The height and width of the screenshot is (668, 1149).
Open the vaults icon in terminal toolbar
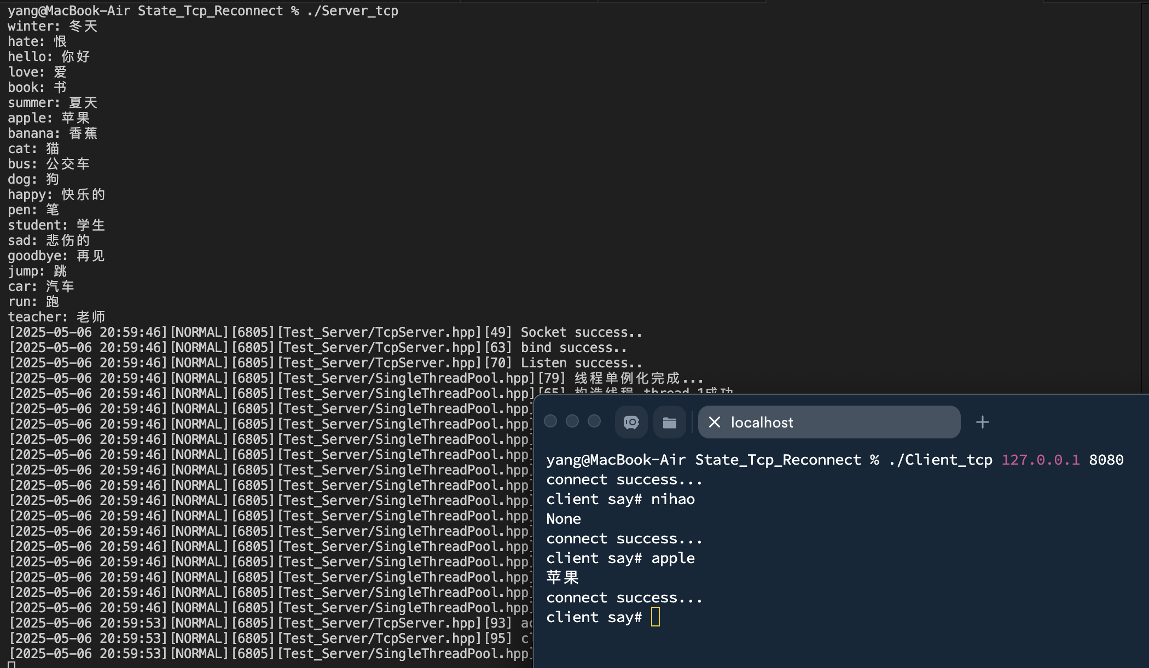[x=631, y=422]
